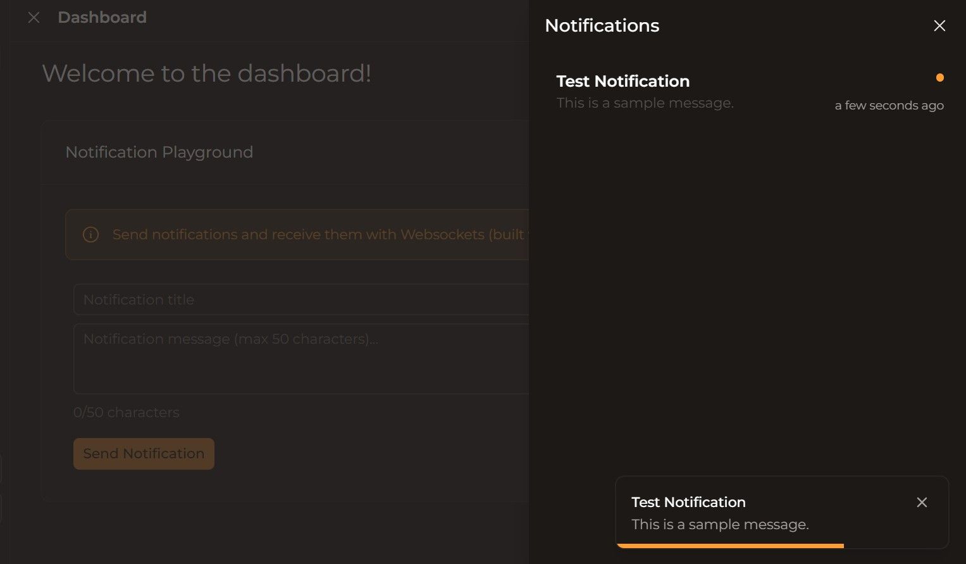Screen dimensions: 966x564
Task: Click the toast message 'This is a sample message.'
Action: [x=720, y=524]
